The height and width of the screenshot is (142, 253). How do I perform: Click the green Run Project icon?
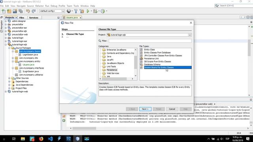[x=88, y=11]
